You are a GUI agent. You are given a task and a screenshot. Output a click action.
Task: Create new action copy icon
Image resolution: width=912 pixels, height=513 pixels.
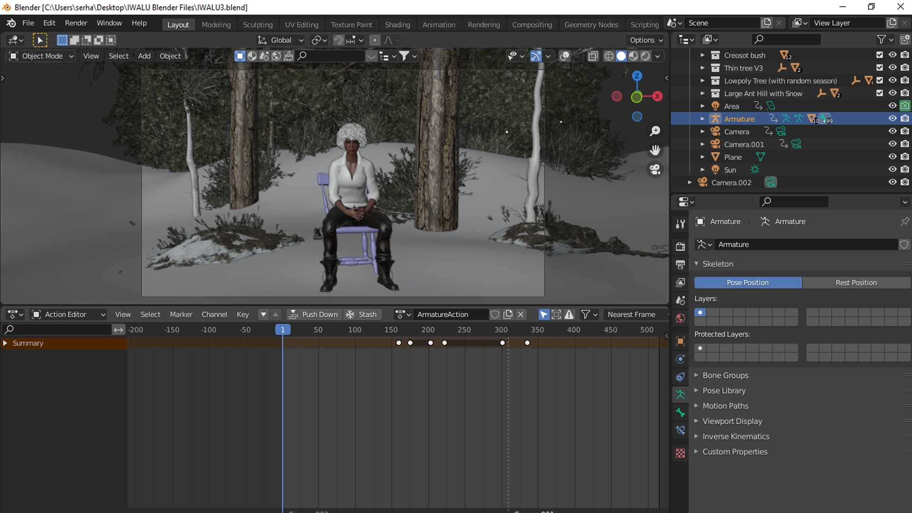click(x=508, y=314)
